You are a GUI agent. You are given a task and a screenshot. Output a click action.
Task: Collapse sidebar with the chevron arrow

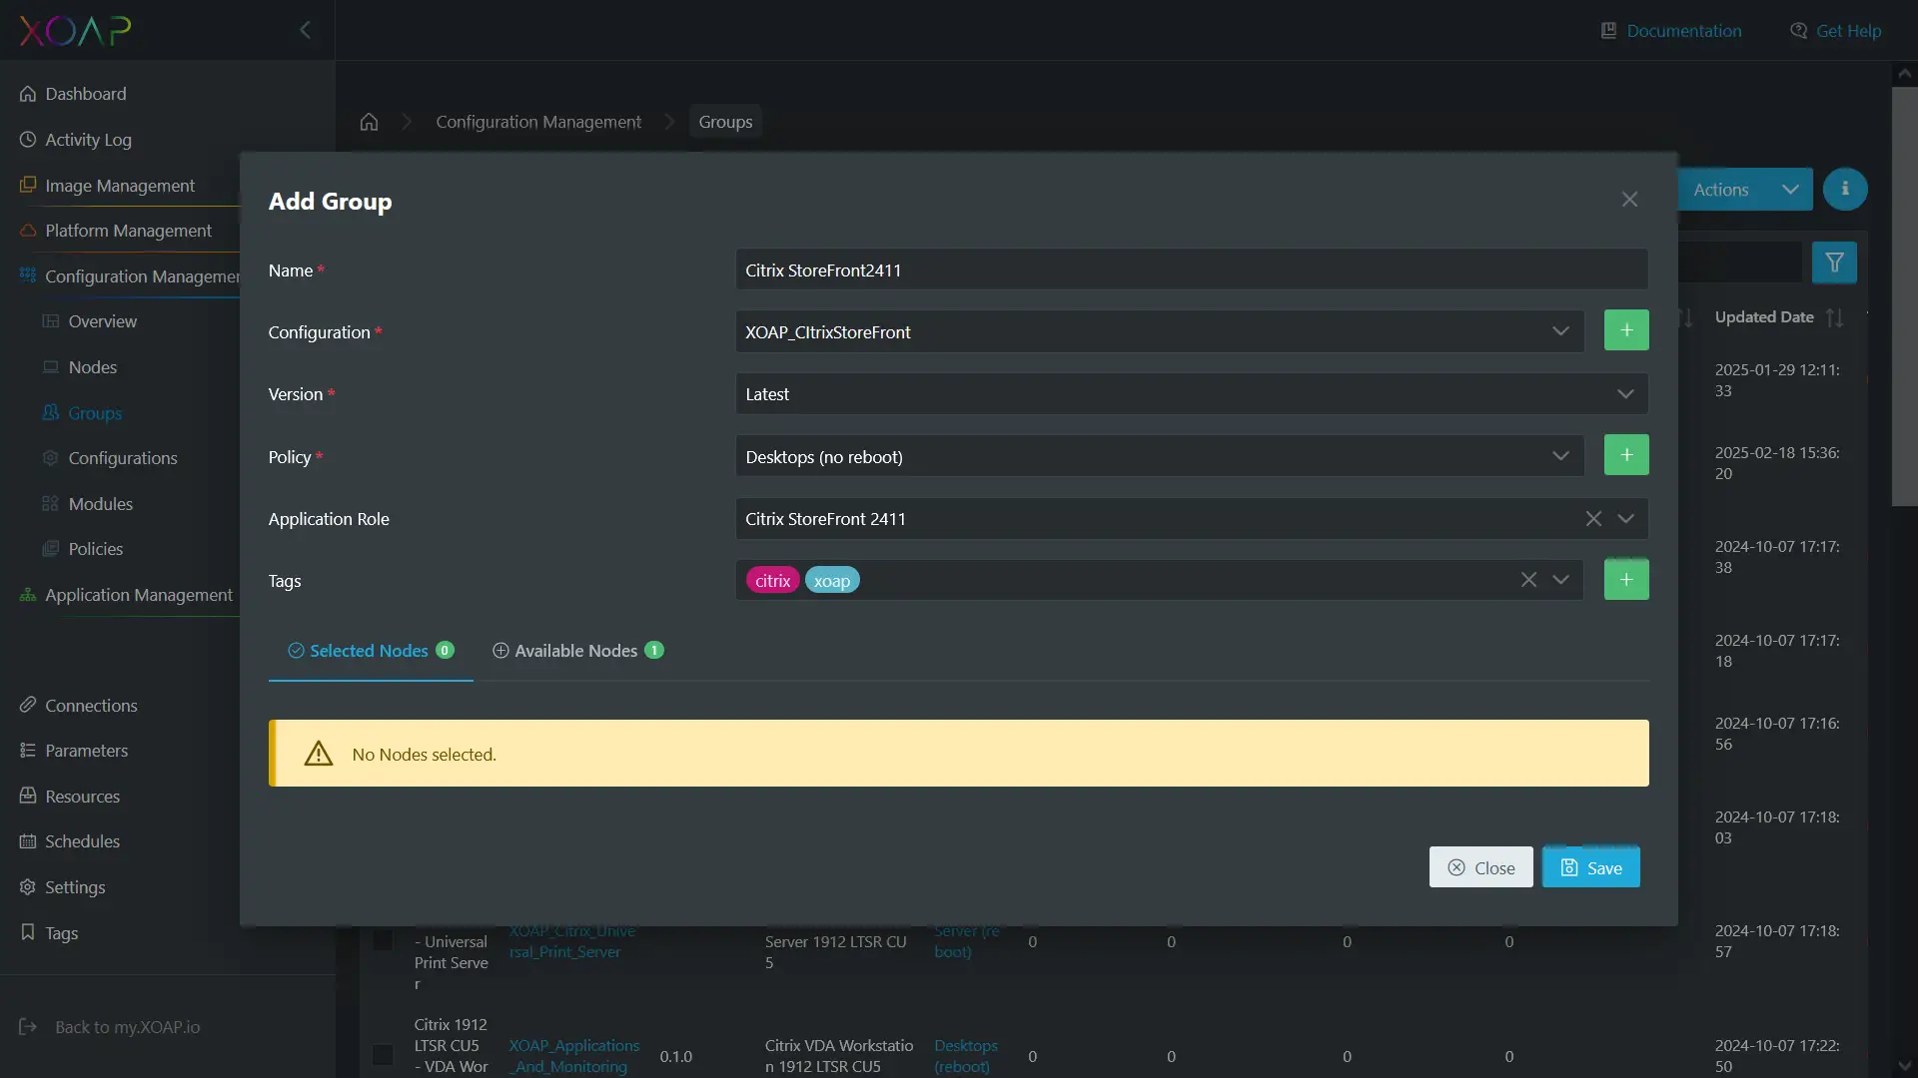306,30
